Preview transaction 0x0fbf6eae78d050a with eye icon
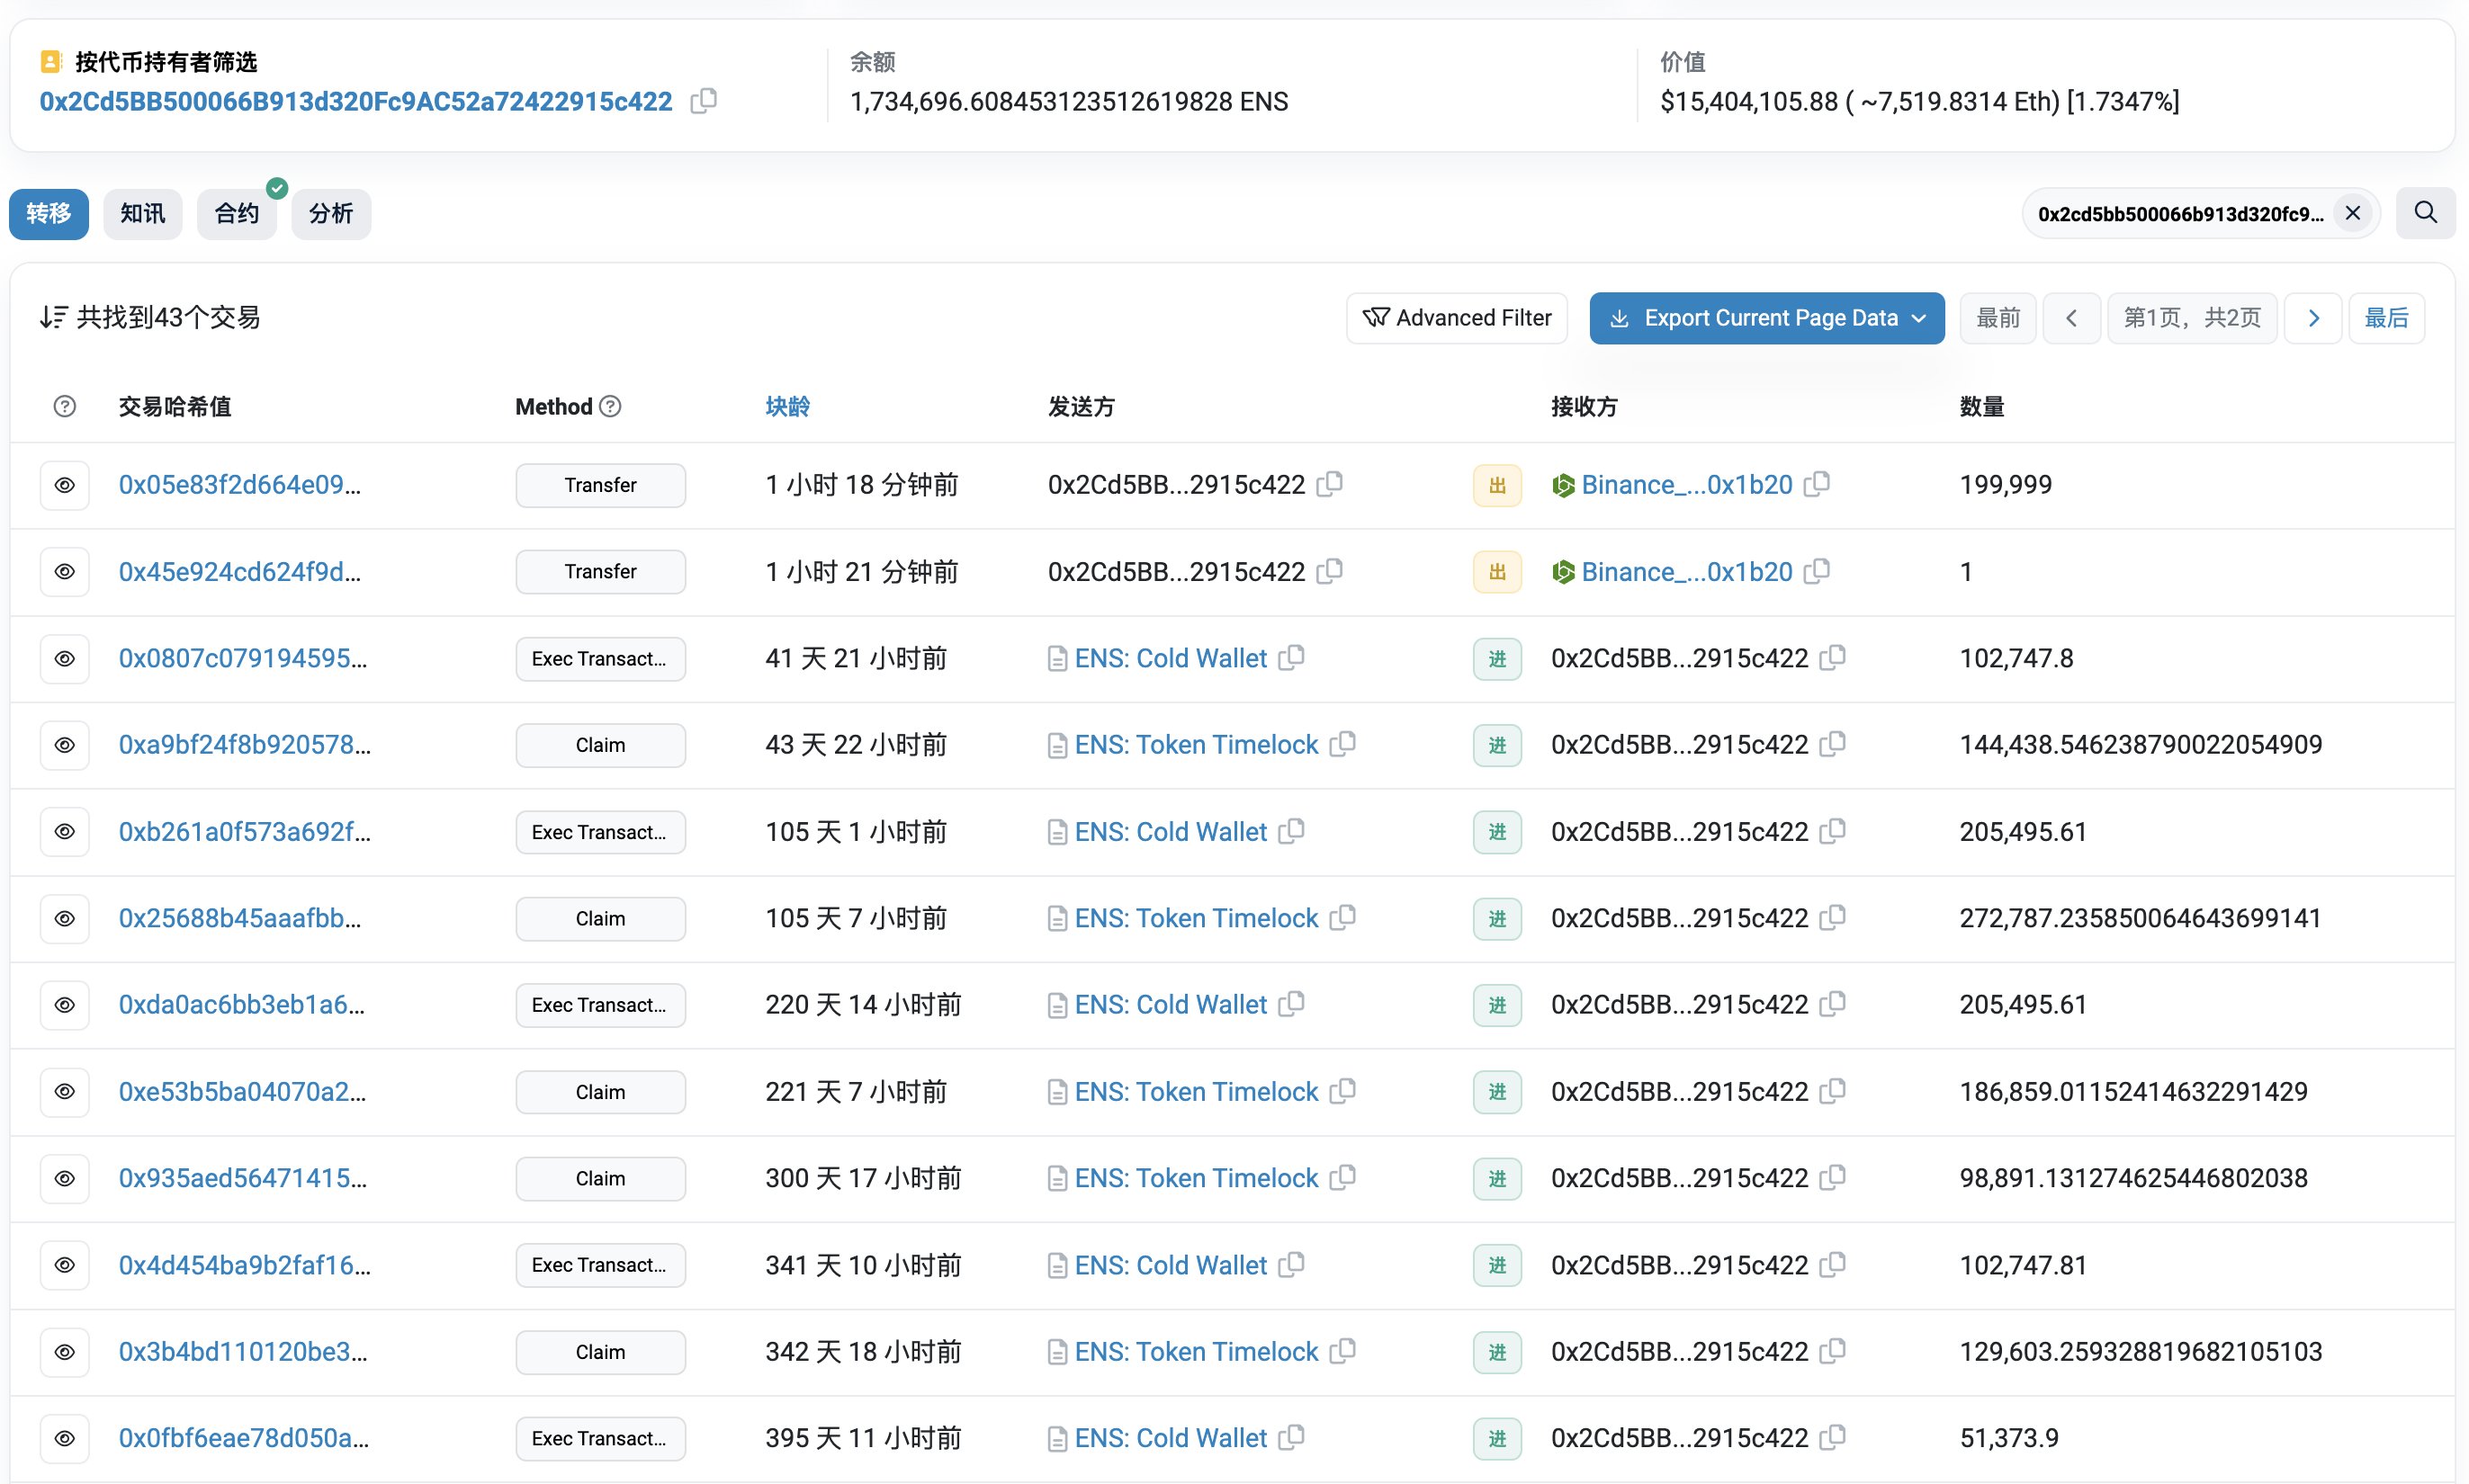Viewport: 2469px width, 1484px height. pos(65,1438)
